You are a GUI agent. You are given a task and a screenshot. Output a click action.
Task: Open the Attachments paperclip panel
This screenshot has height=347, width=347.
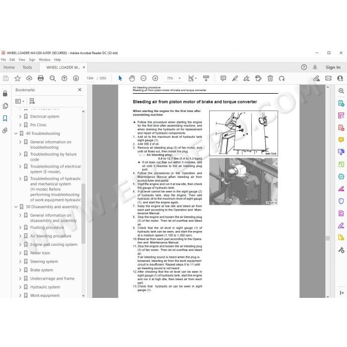pyautogui.click(x=5, y=130)
